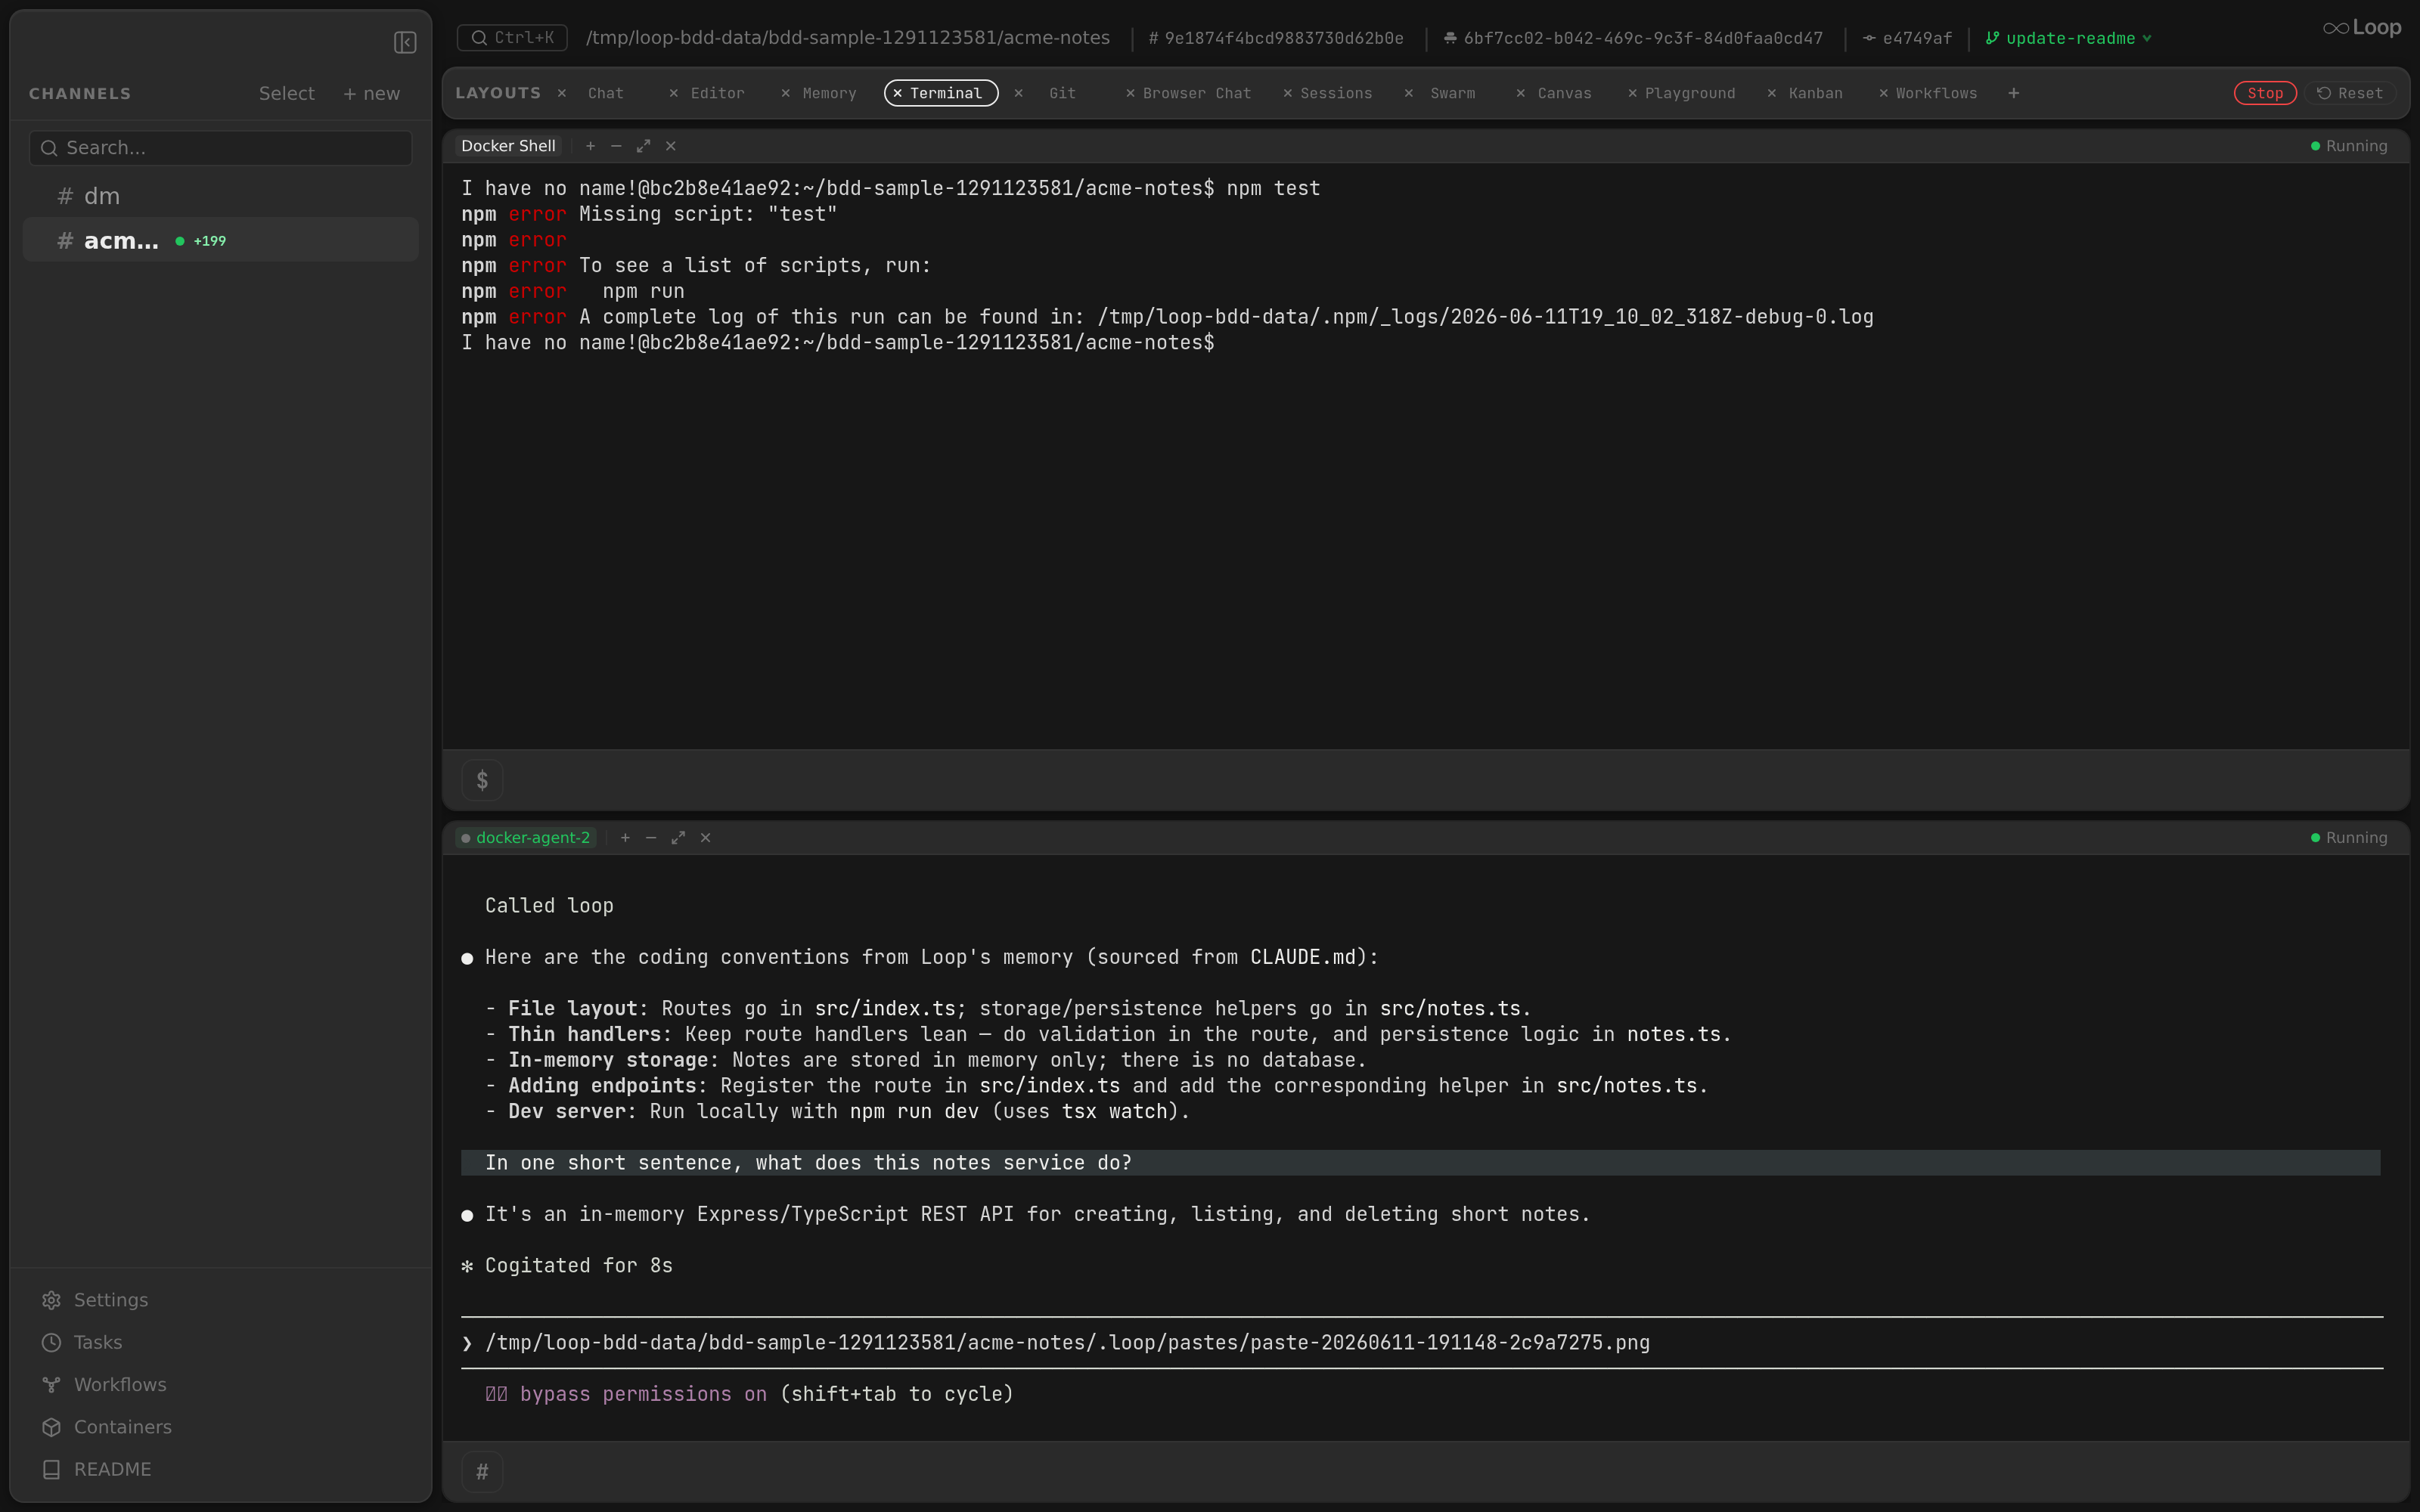Remove the Swarm layout using its x
Viewport: 2420px width, 1512px height.
1409,93
